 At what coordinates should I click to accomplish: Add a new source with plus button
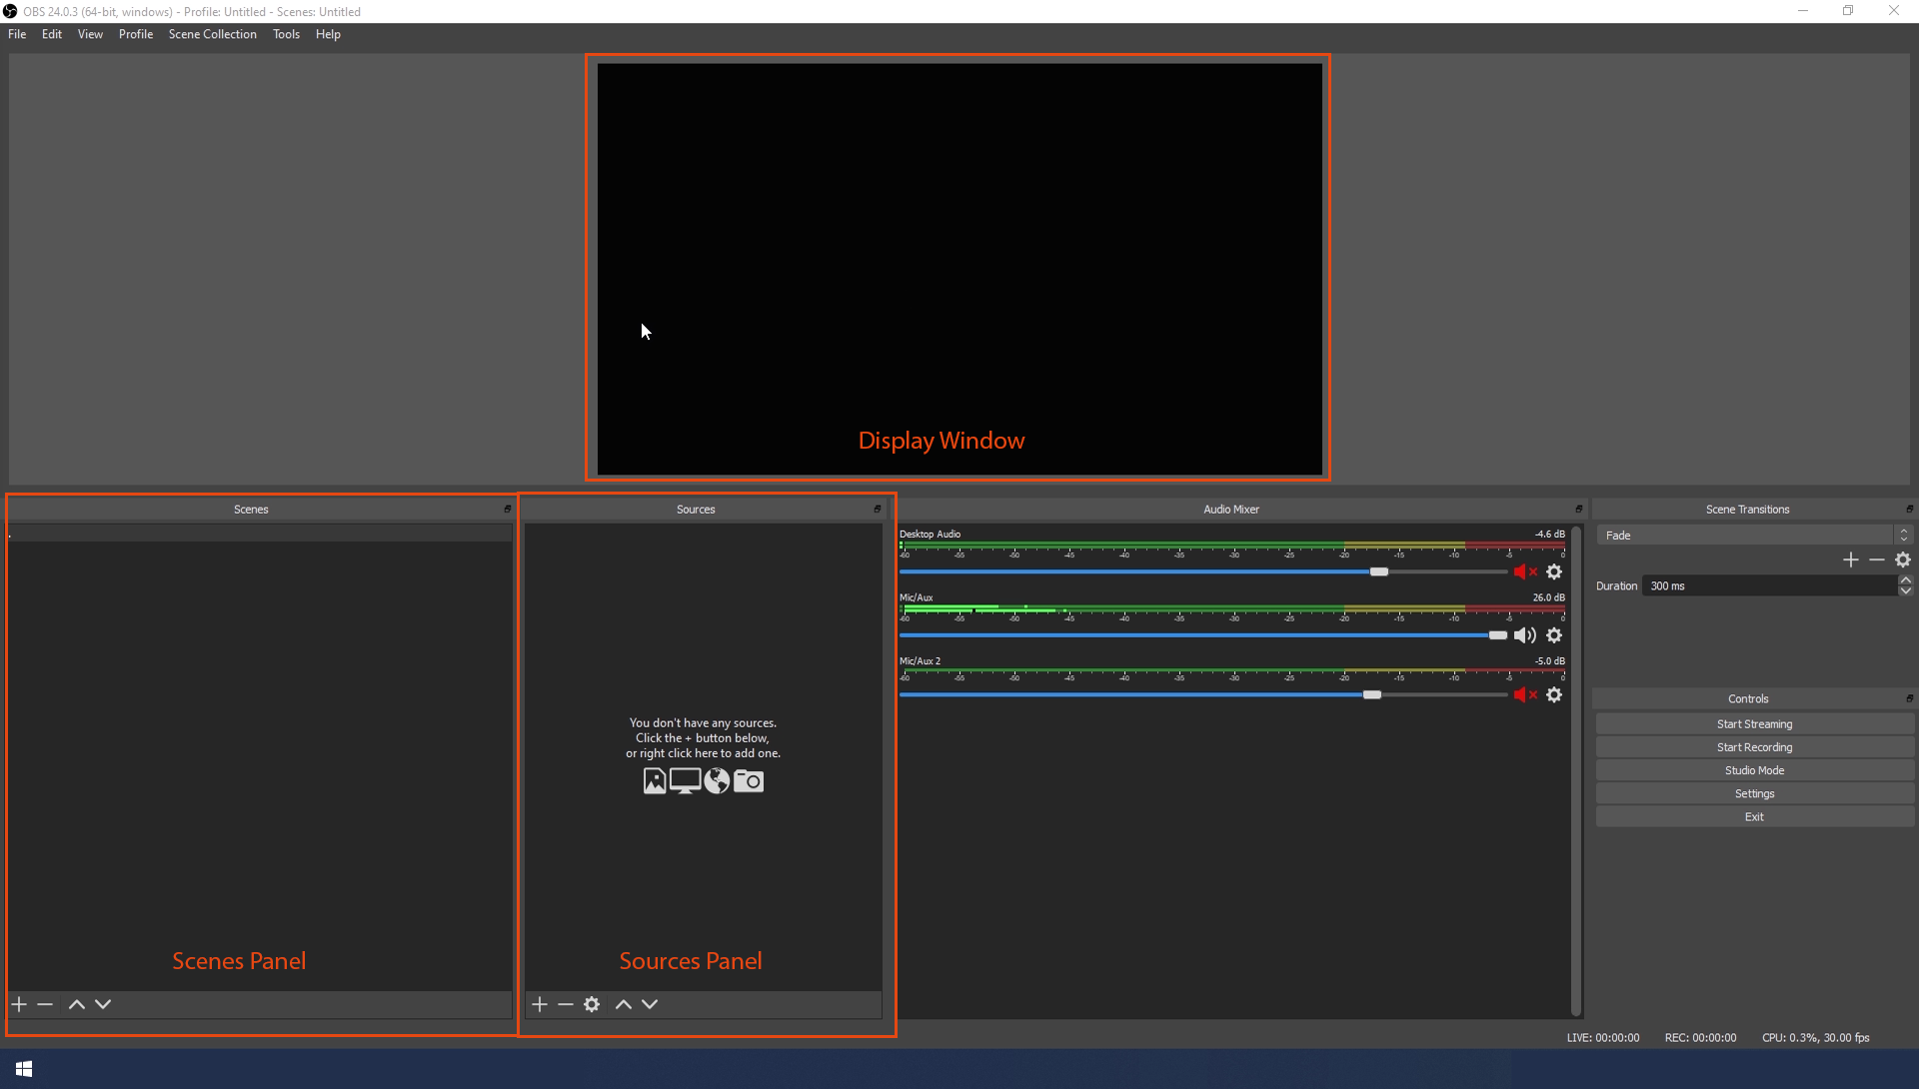[x=540, y=1004]
